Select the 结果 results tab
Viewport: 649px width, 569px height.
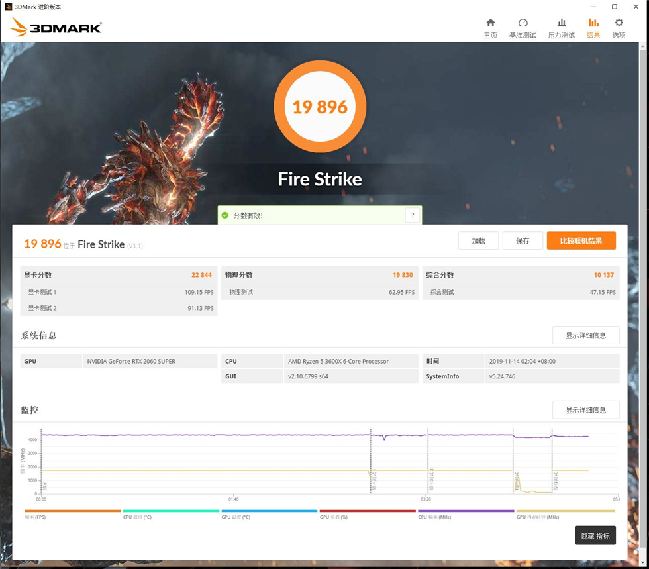593,28
